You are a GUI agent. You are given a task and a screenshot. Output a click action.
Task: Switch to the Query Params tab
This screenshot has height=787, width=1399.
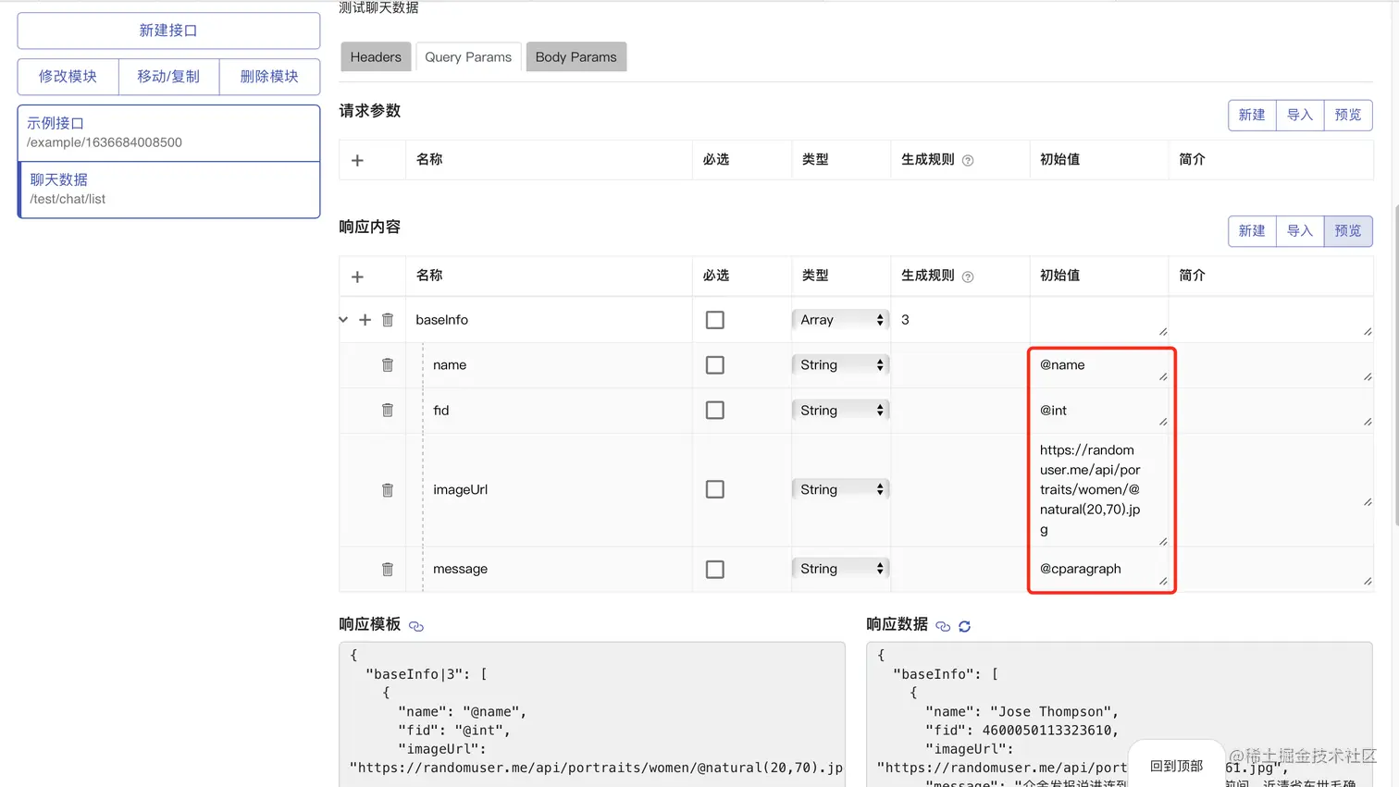(x=468, y=56)
